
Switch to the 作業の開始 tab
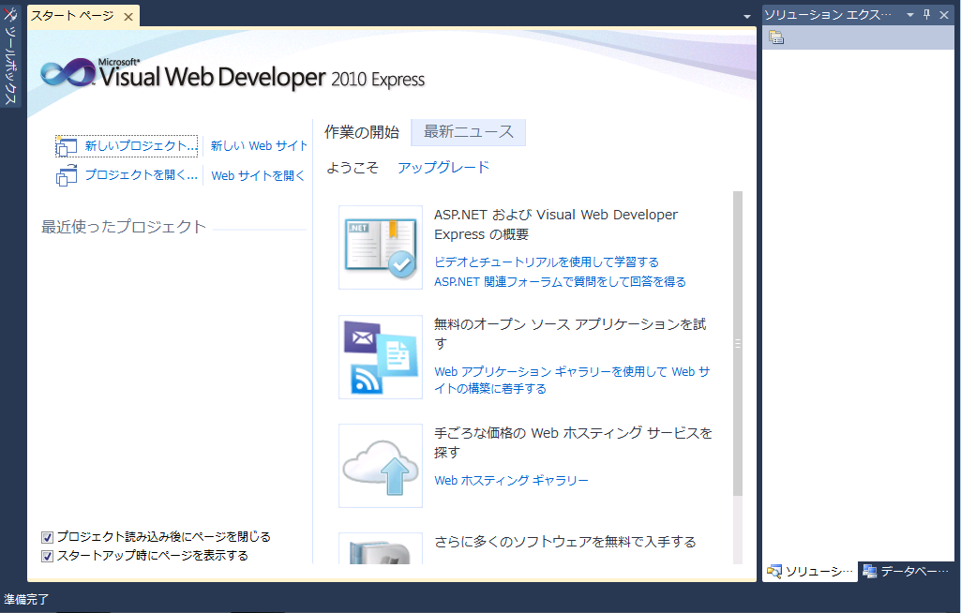[362, 132]
